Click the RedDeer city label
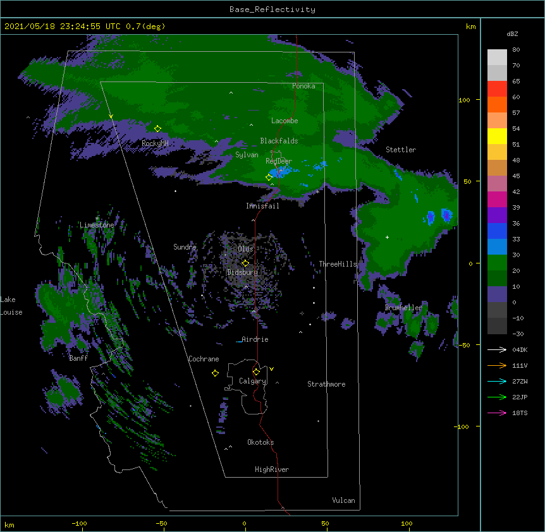Screen dimensions: 545x532 279,161
